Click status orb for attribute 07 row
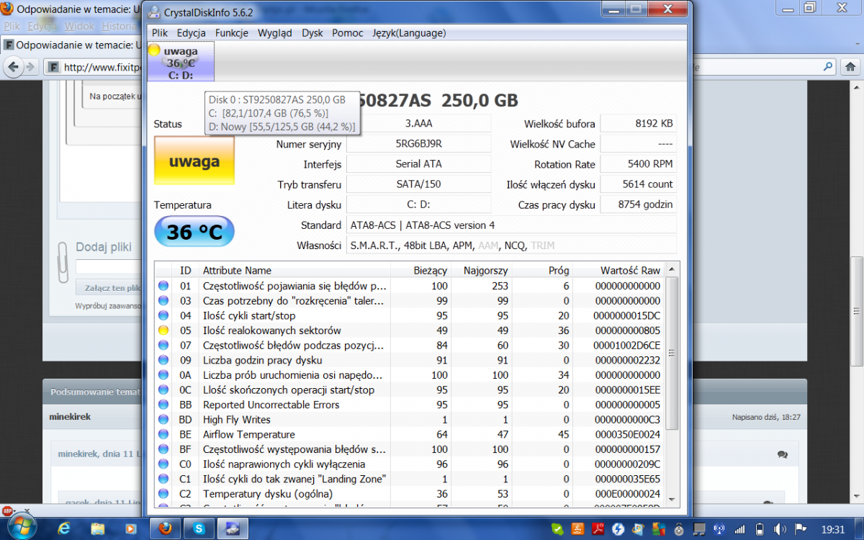 163,346
